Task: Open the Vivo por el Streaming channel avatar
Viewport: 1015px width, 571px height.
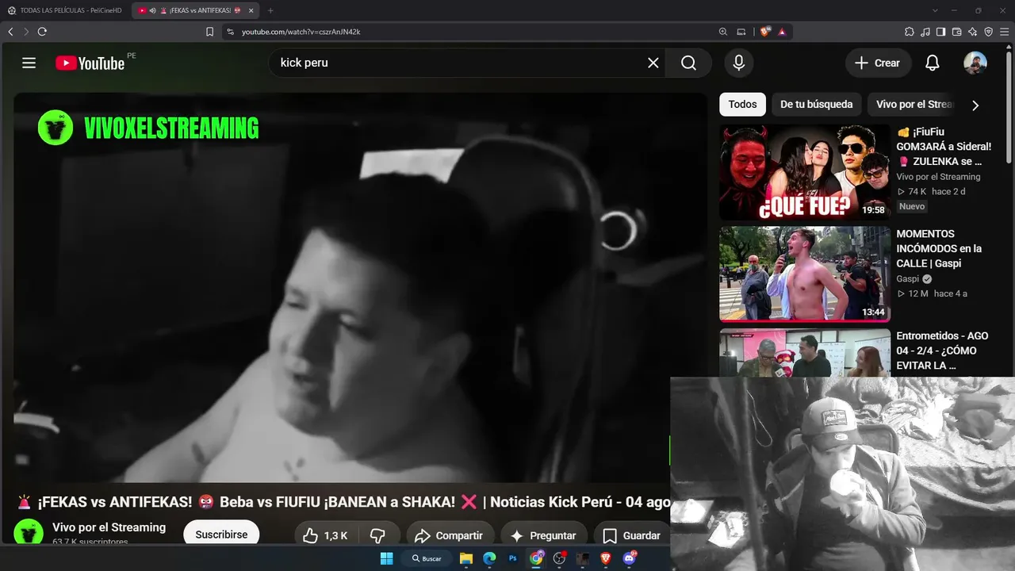Action: (29, 533)
